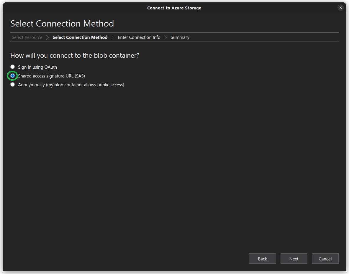
Task: Jump to the Summary breadcrumb step
Action: pyautogui.click(x=180, y=37)
